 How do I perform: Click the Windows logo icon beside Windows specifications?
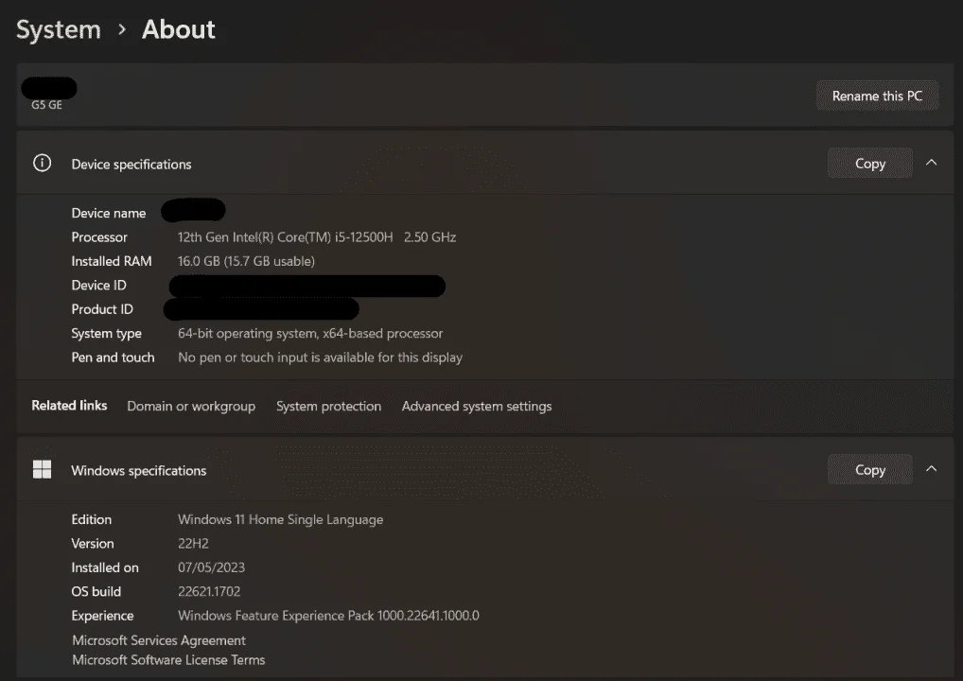[x=42, y=470]
